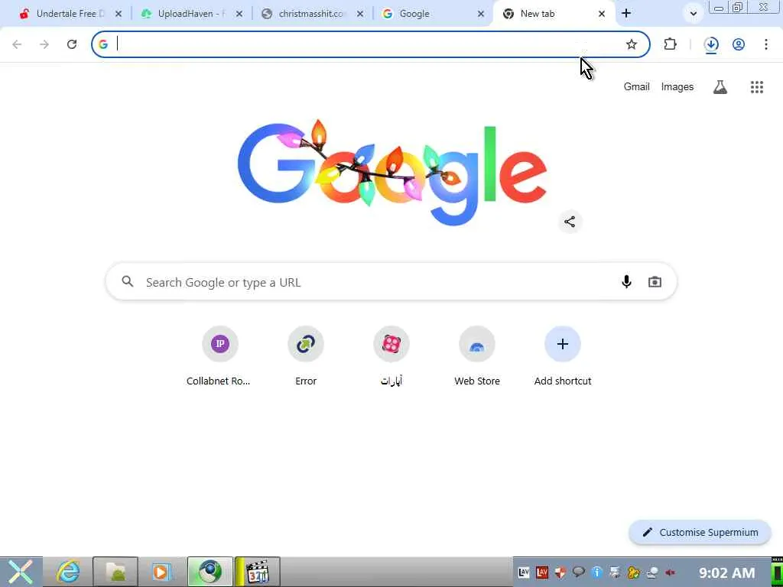This screenshot has height=587, width=783.
Task: Open the media player taskbar icon
Action: click(162, 572)
